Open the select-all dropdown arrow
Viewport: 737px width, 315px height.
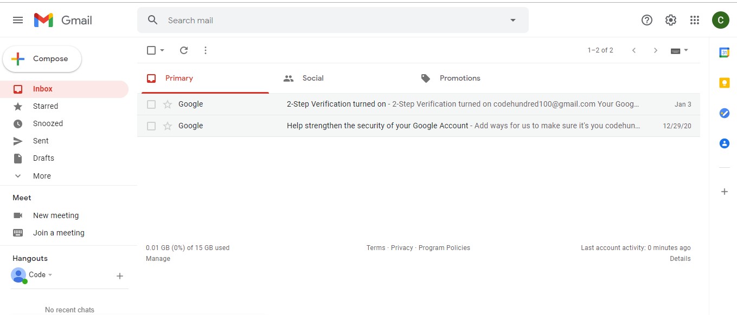[162, 50]
